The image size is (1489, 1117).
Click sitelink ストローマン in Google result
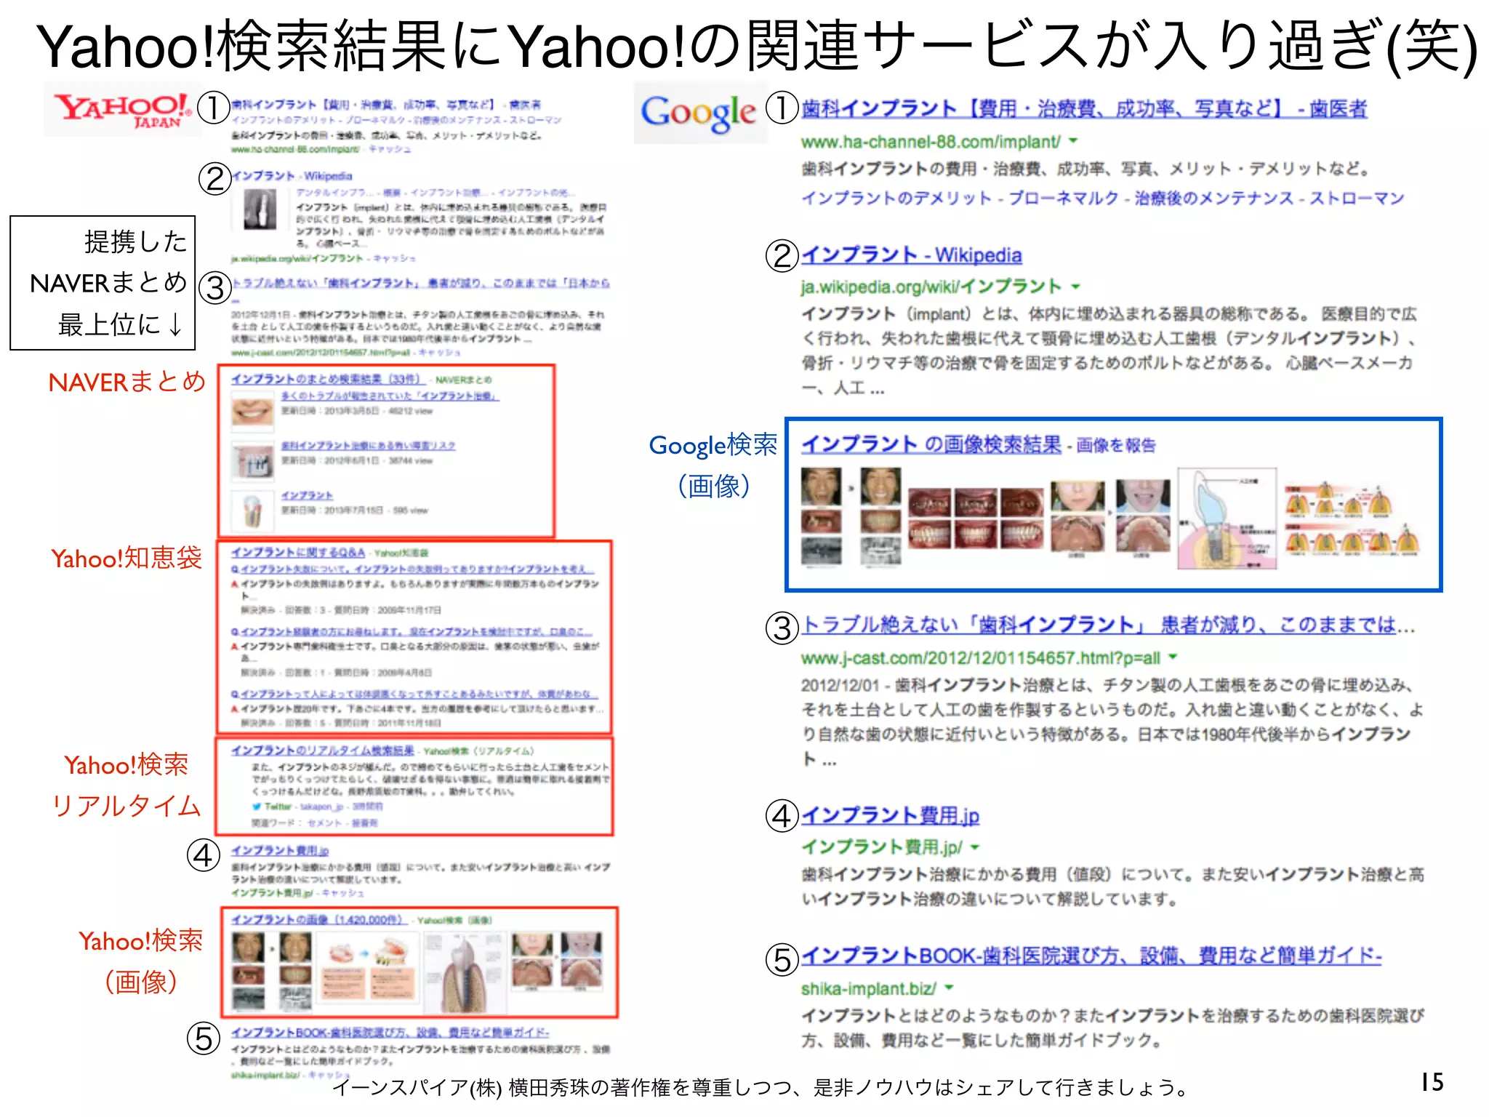coord(1357,198)
